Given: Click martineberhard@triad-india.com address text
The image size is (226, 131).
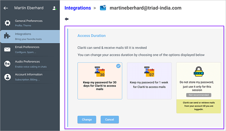Looking at the screenshot, I should 145,8.
